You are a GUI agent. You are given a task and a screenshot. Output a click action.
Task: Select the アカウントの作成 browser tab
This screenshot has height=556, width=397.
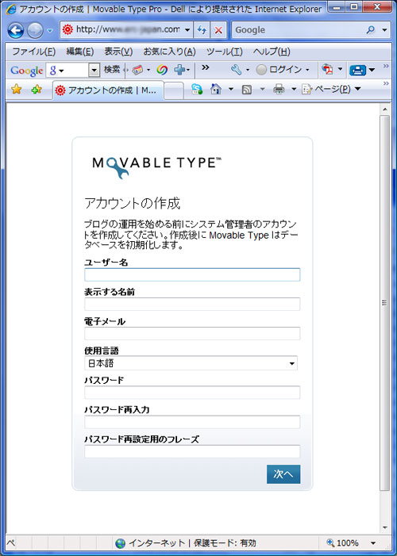(x=108, y=90)
